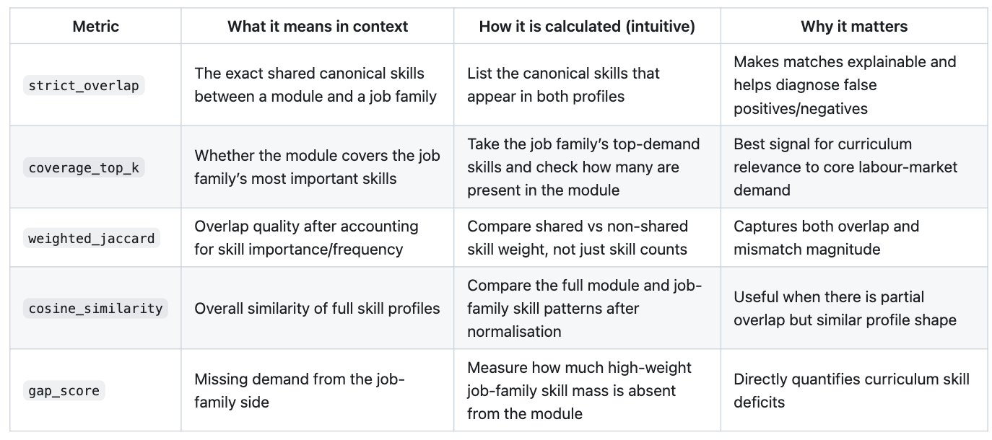Click "Overall similarity of full skill profiles" text

[317, 308]
